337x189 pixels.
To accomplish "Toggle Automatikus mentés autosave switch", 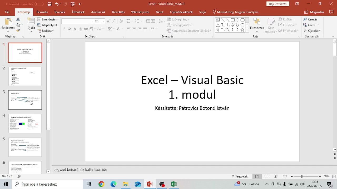I will 39,4.
